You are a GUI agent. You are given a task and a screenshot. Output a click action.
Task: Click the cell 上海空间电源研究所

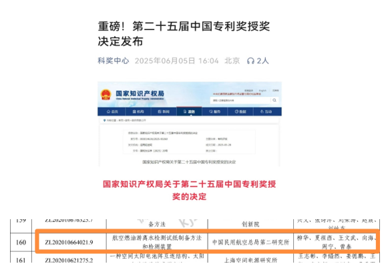[250, 260]
